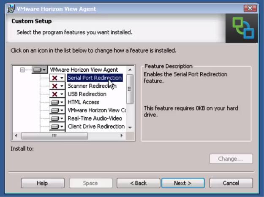The width and height of the screenshot is (264, 197).
Task: Click the horizontal scrollbar thumb
Action: [54, 136]
